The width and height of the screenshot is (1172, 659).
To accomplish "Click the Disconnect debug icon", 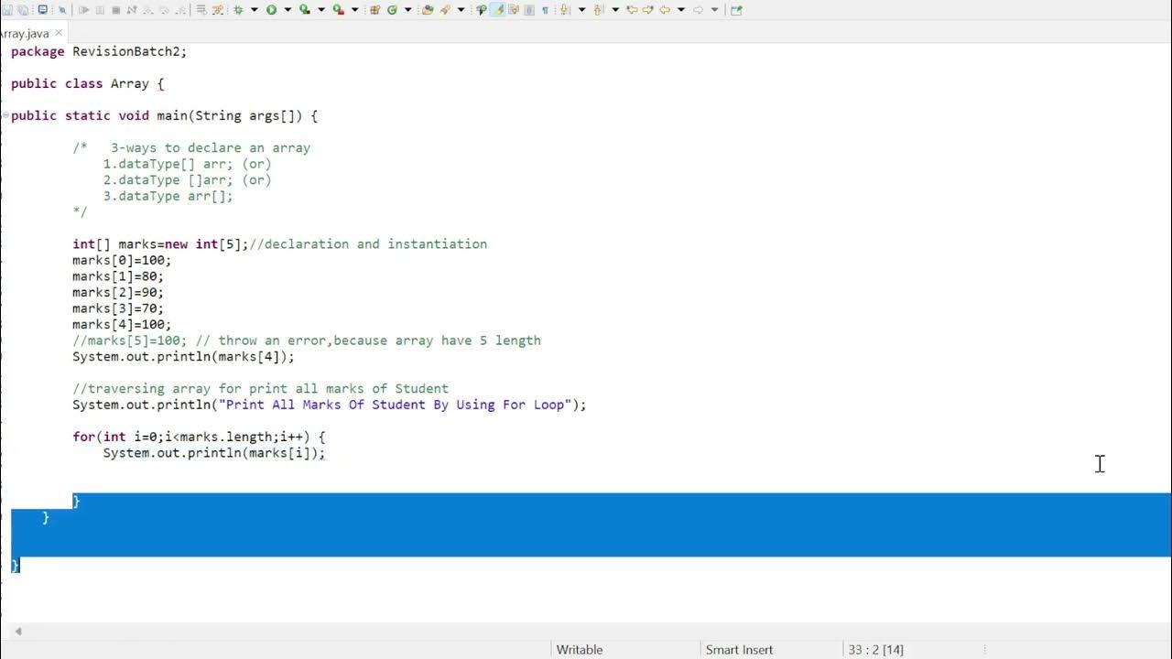I will click(131, 10).
